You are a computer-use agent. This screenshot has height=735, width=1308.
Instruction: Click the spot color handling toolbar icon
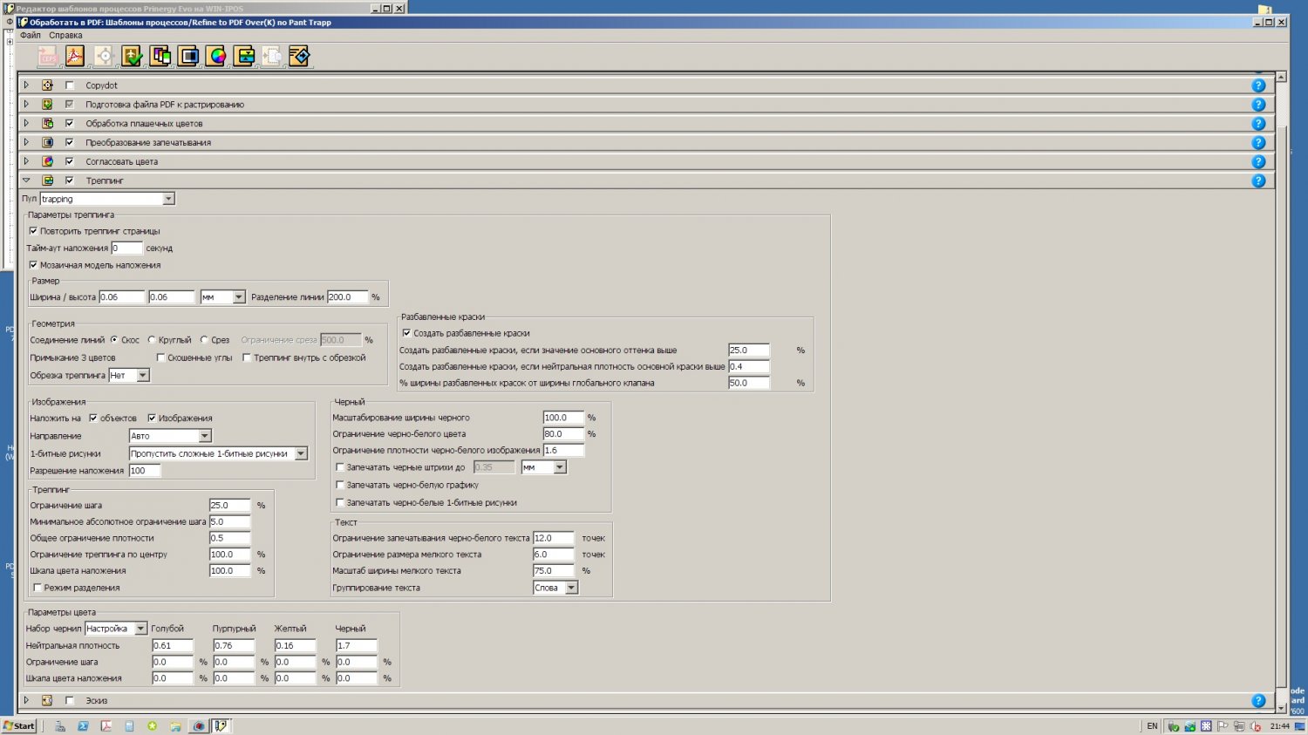[160, 57]
